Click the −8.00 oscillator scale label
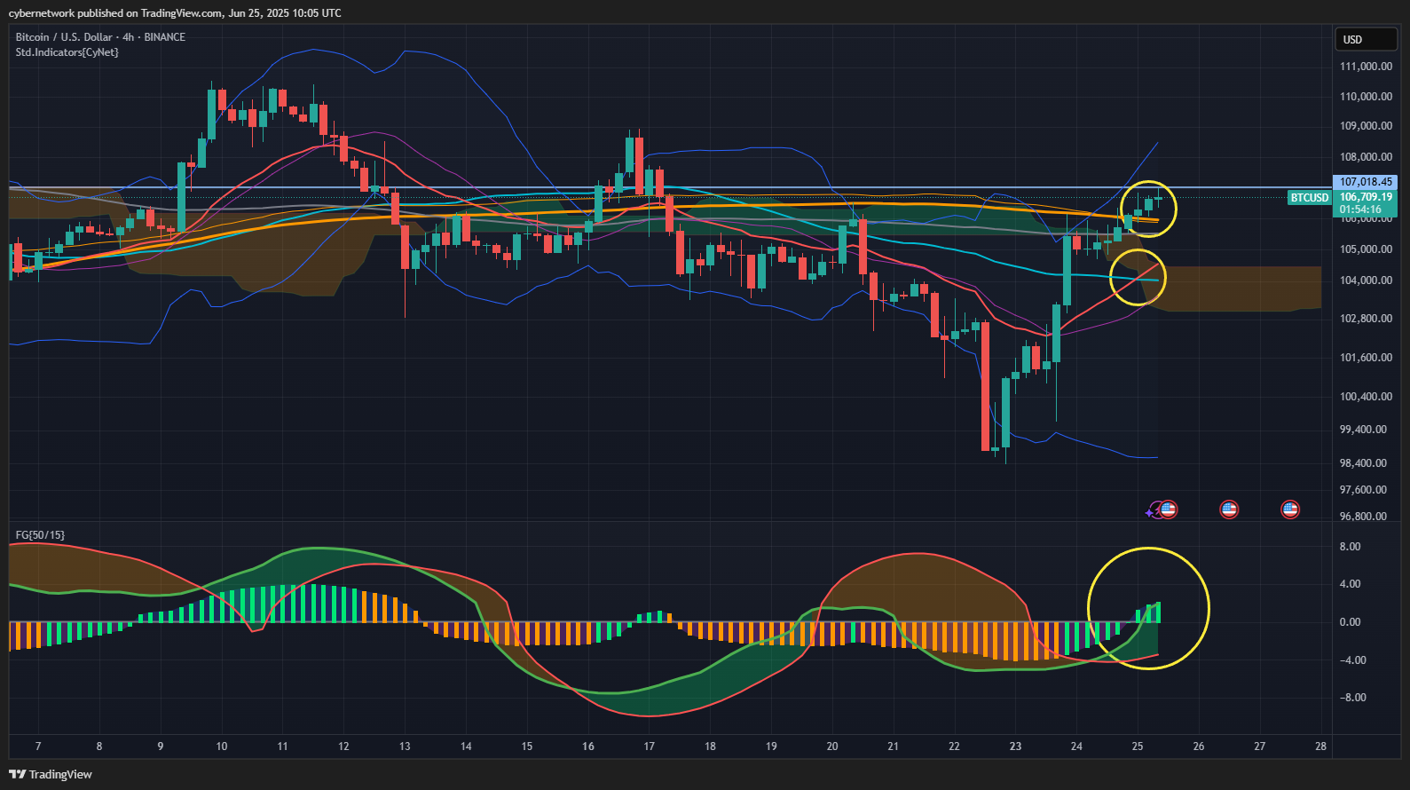Image resolution: width=1410 pixels, height=790 pixels. [1353, 698]
